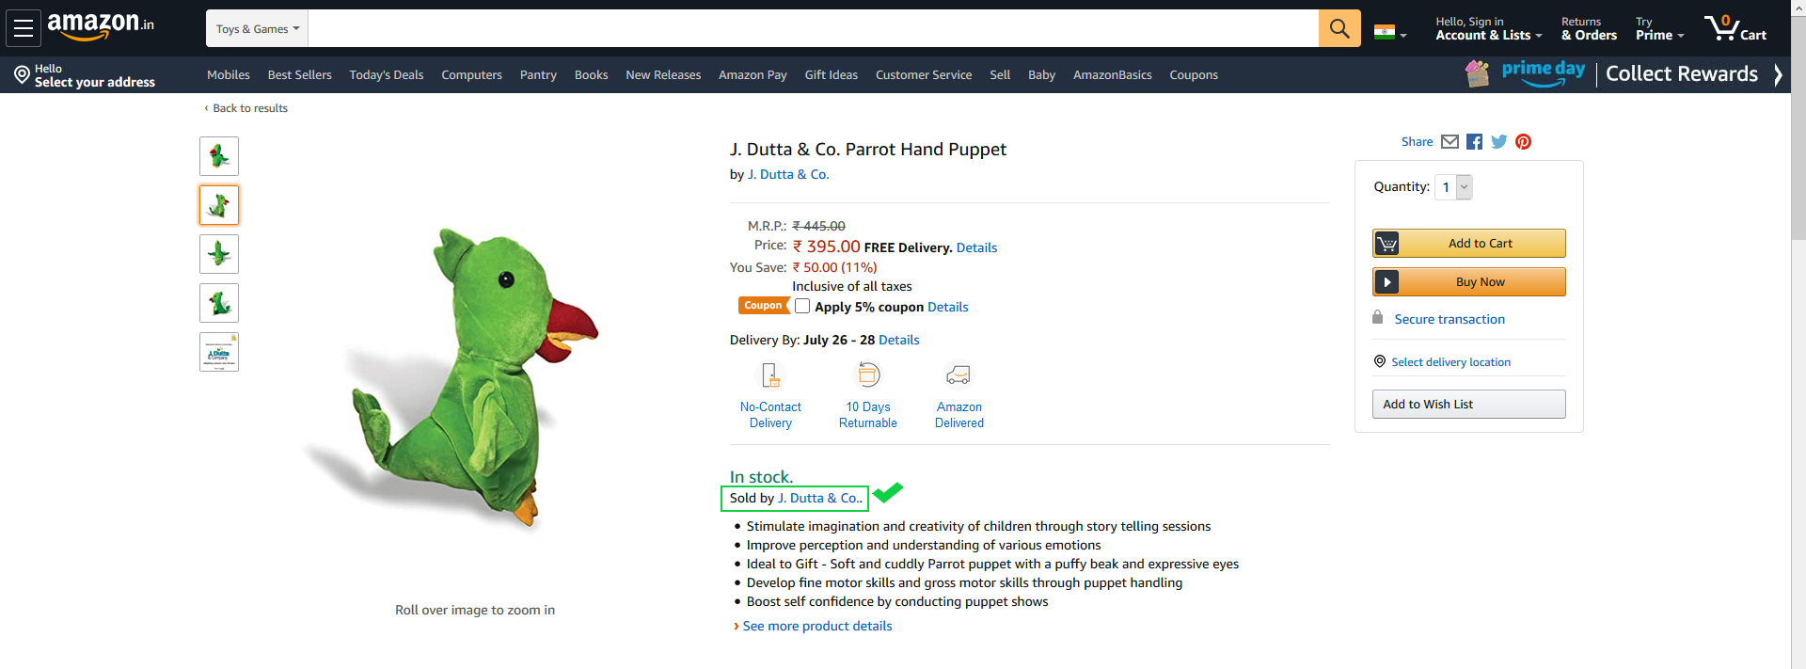Click the No-Contact Delivery icon
This screenshot has width=1806, height=669.
pos(770,375)
